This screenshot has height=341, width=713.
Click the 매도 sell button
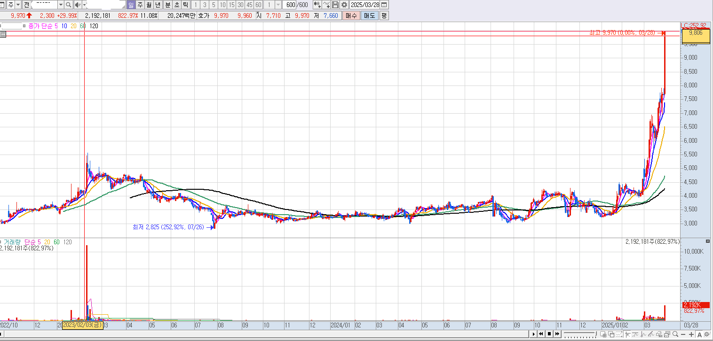[369, 15]
